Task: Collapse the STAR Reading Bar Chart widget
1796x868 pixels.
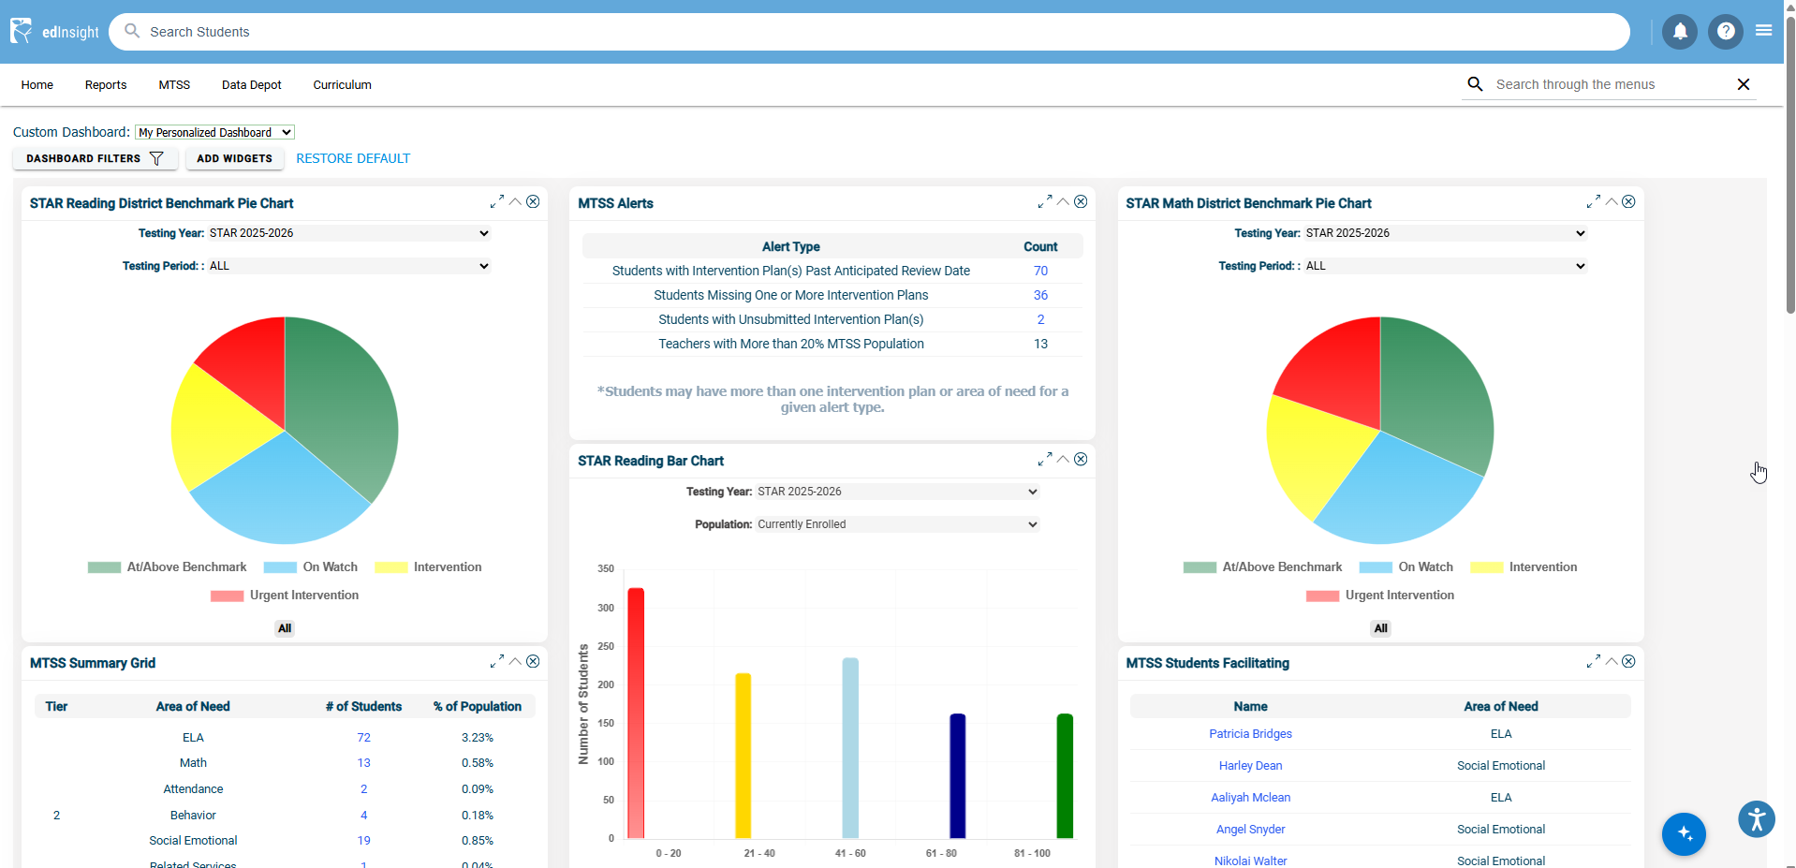Action: pyautogui.click(x=1063, y=459)
